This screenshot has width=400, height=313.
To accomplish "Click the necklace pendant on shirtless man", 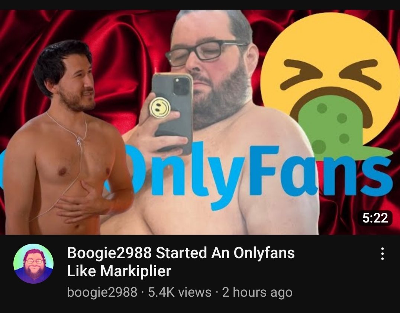I will click(79, 140).
